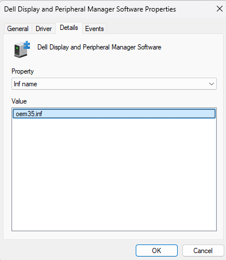
Task: Close the Properties dialog with X
Action: coord(220,9)
